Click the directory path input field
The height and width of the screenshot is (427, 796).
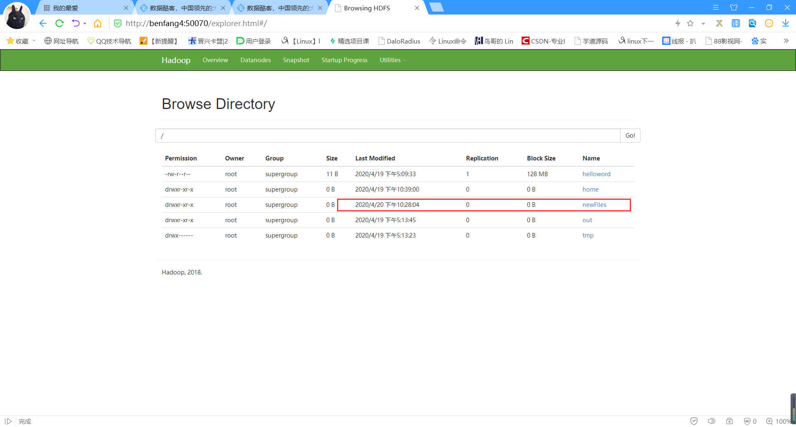coord(388,136)
